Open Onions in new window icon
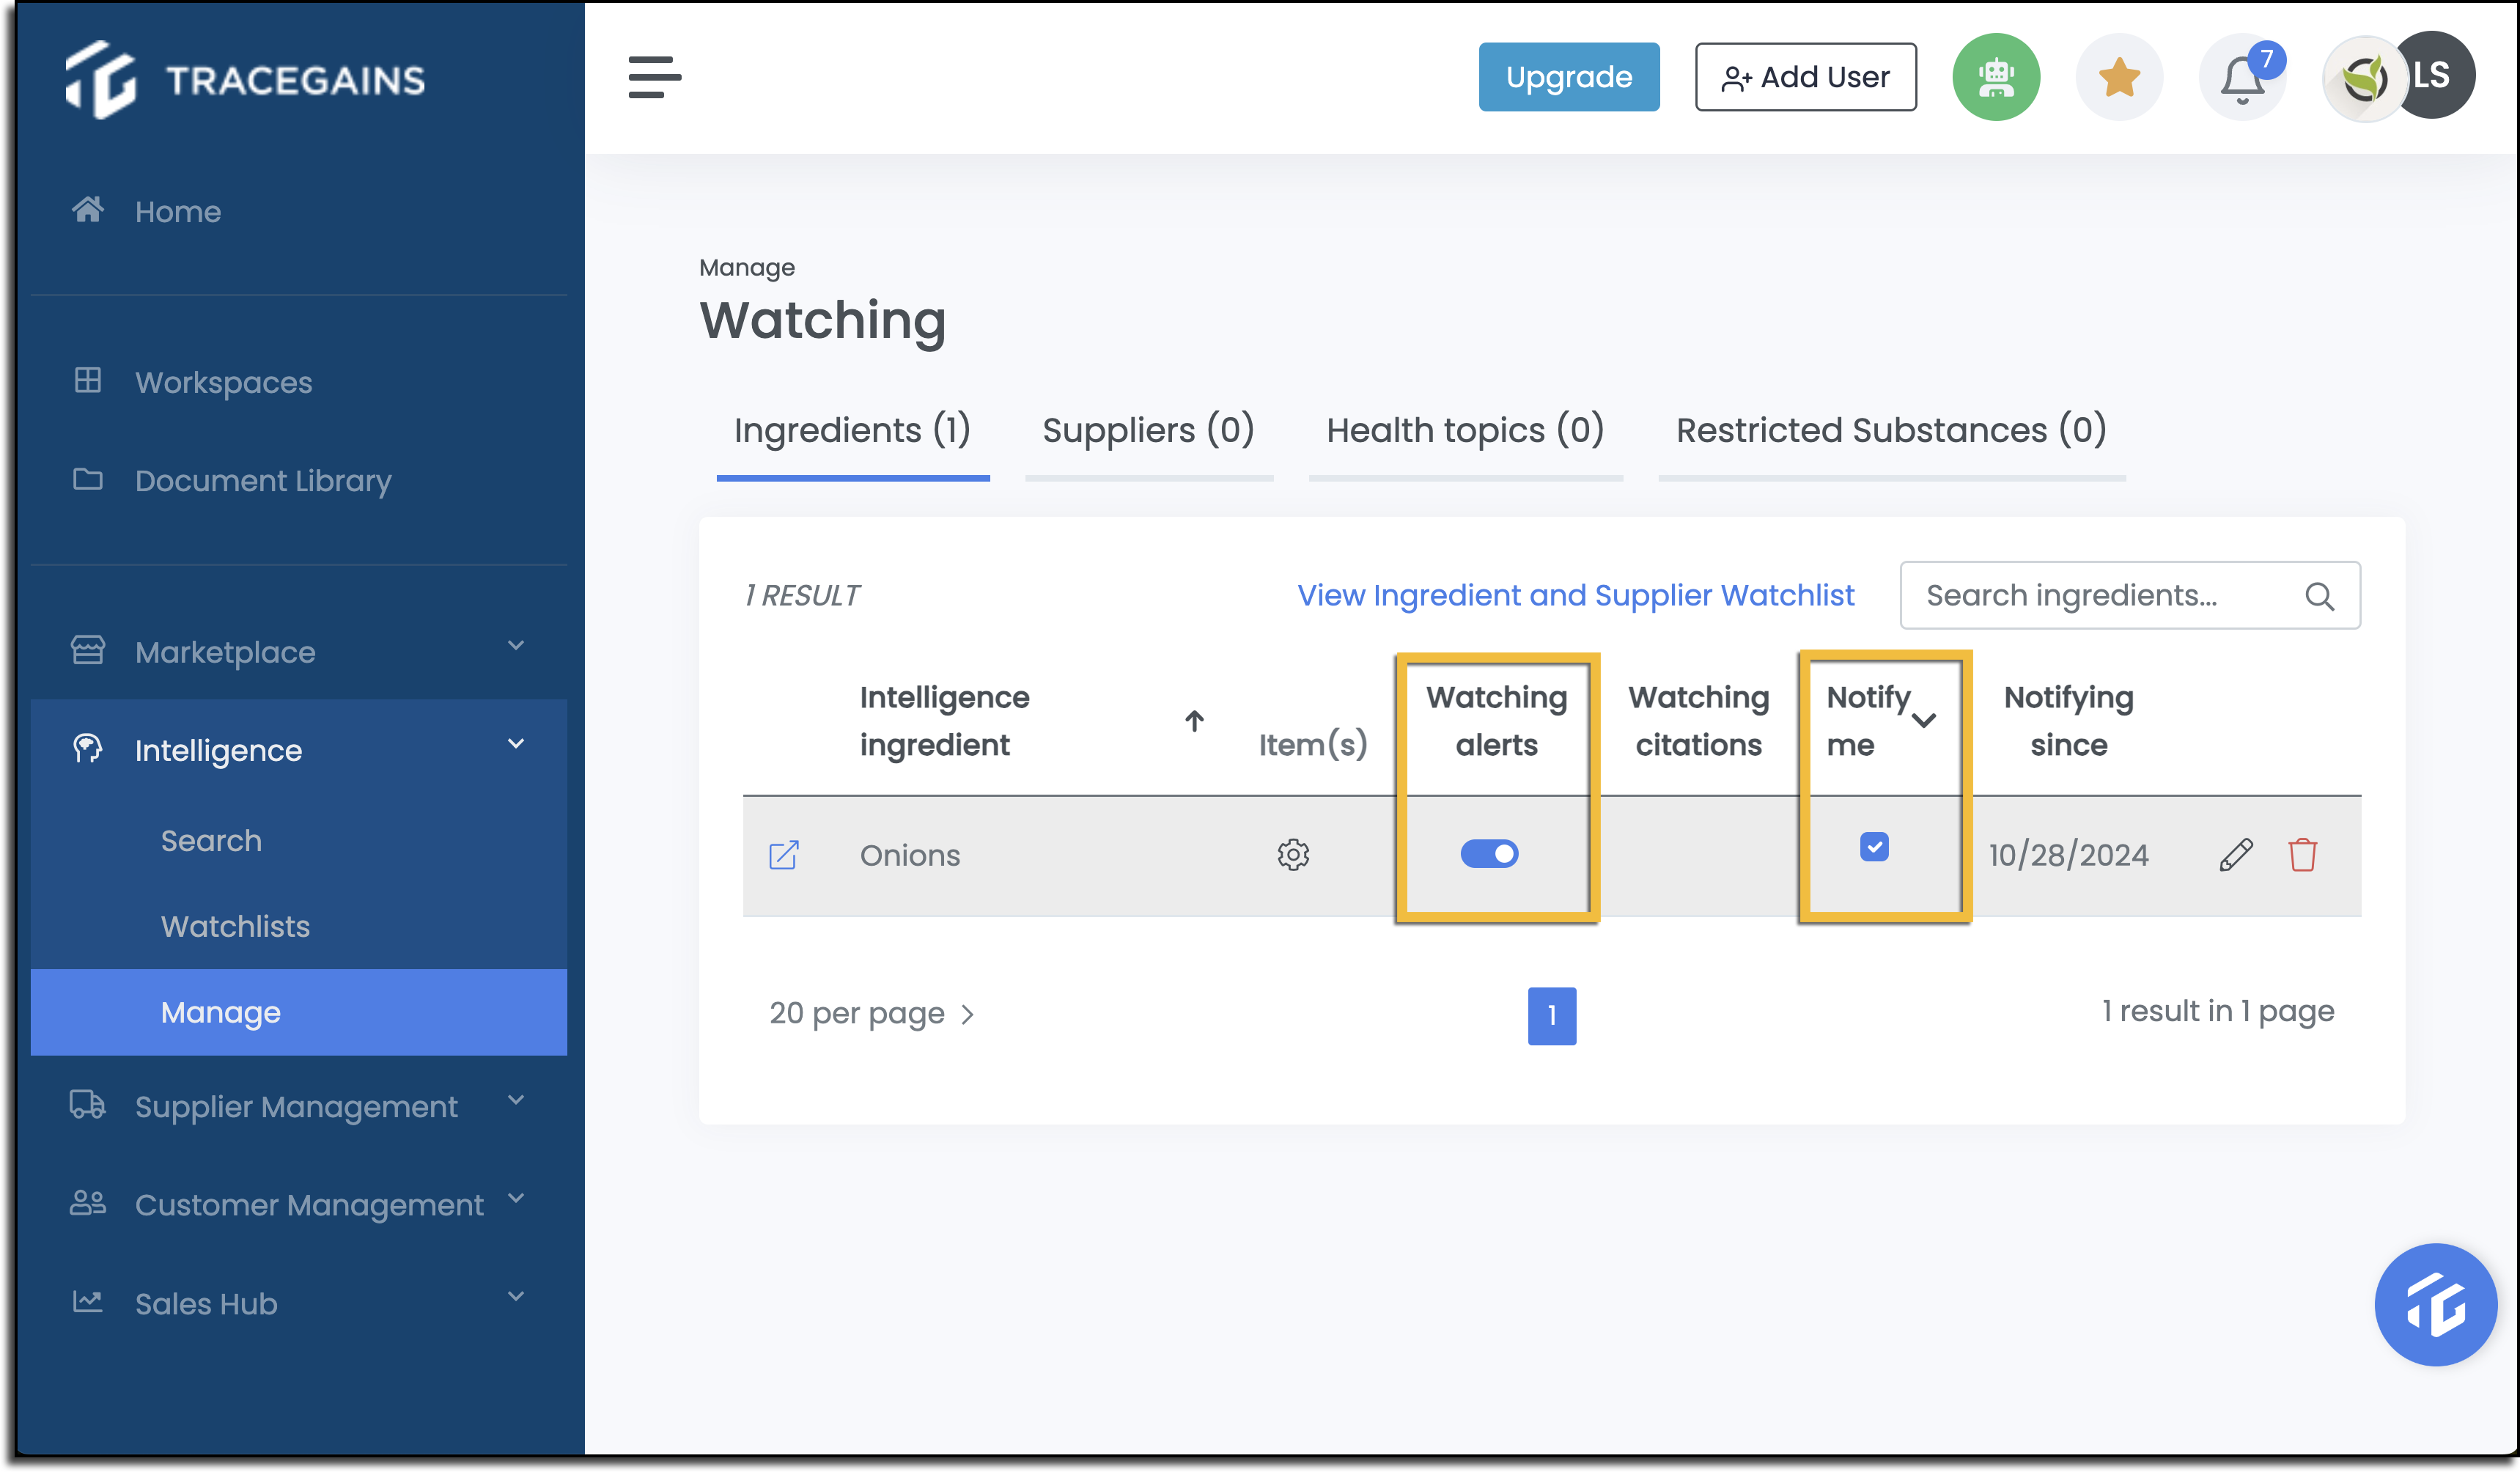 (x=784, y=855)
